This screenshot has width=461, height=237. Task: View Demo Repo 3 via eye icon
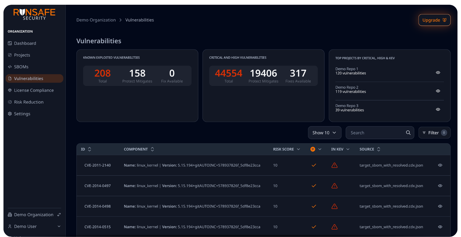(x=438, y=109)
